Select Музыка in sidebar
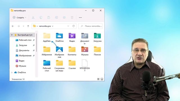This screenshot has height=101, width=180. coord(21,66)
